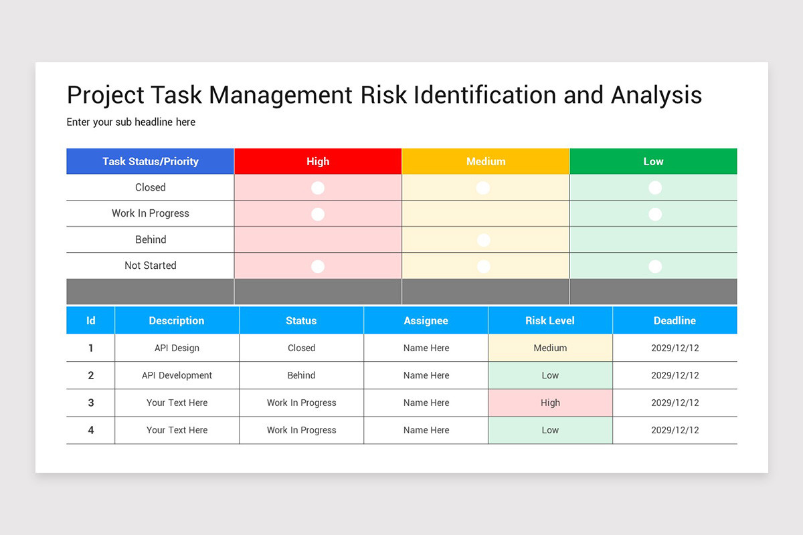Screen dimensions: 803x535
Task: Select the Task Status/Priority header cell
Action: pyautogui.click(x=150, y=161)
